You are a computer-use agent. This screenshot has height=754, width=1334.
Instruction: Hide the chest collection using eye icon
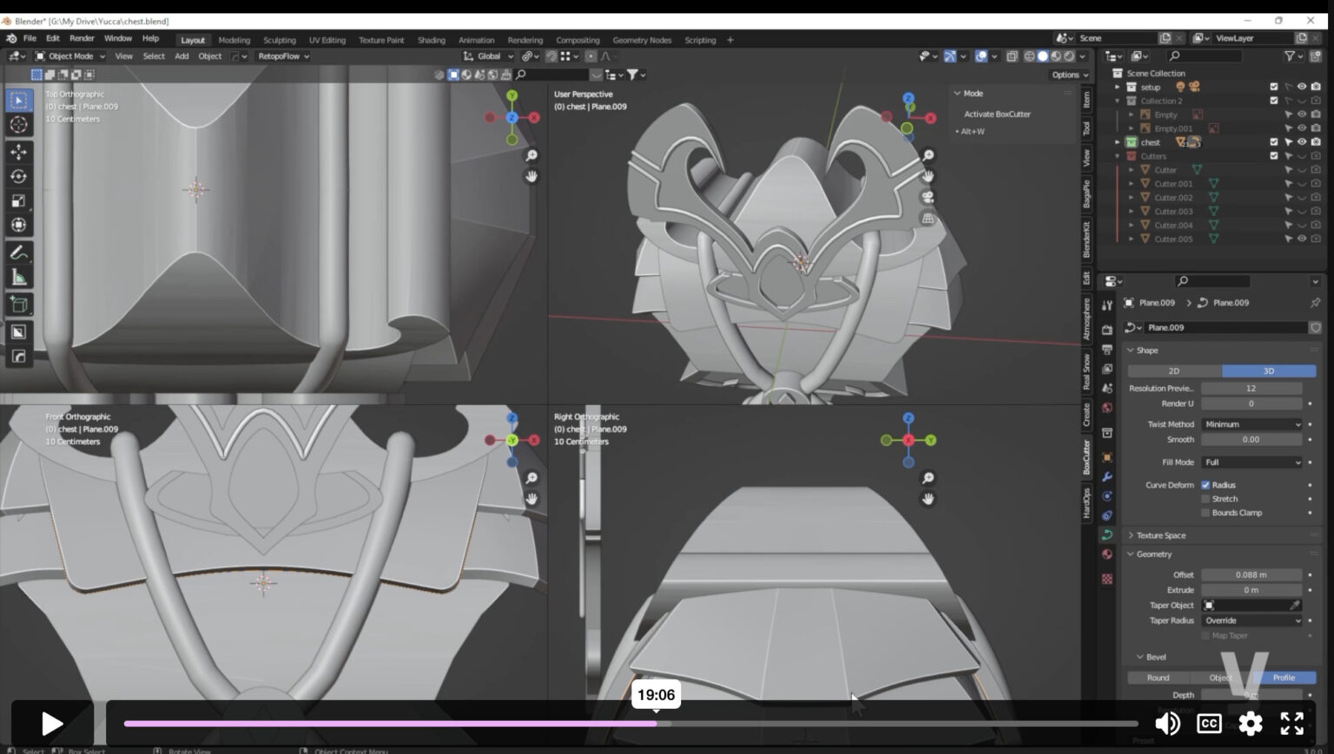(1301, 142)
